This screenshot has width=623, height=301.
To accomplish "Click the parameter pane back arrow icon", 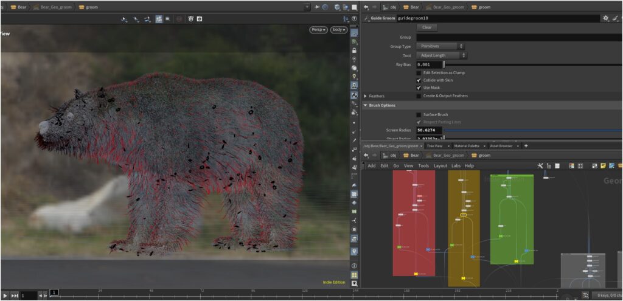I will (x=366, y=7).
